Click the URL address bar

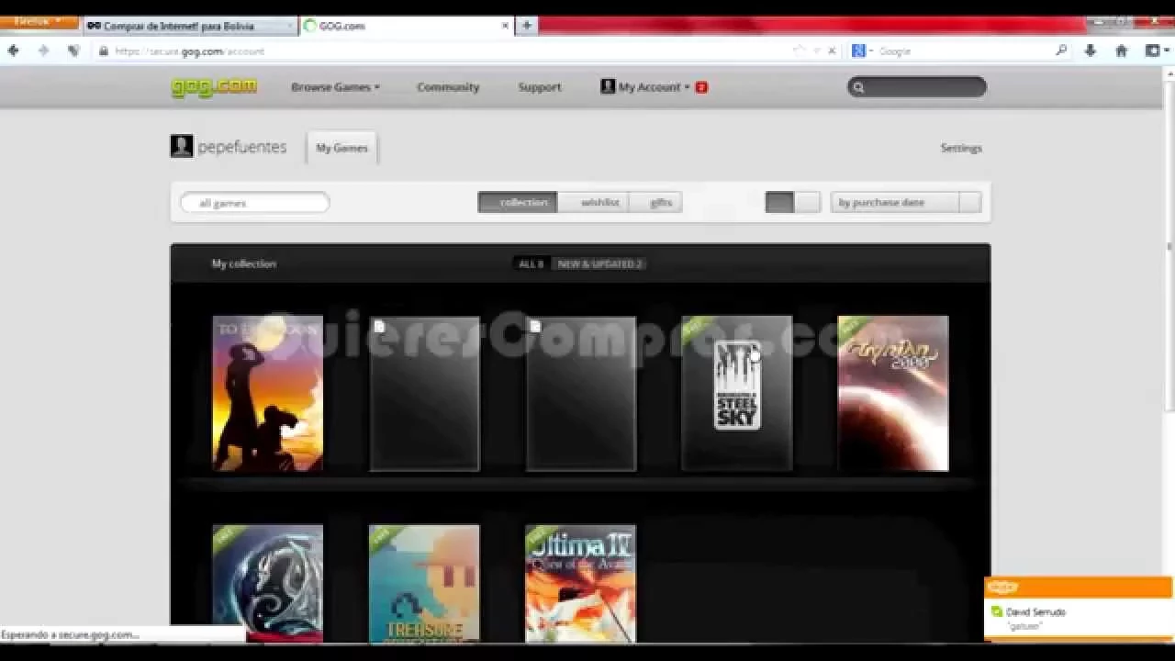450,51
